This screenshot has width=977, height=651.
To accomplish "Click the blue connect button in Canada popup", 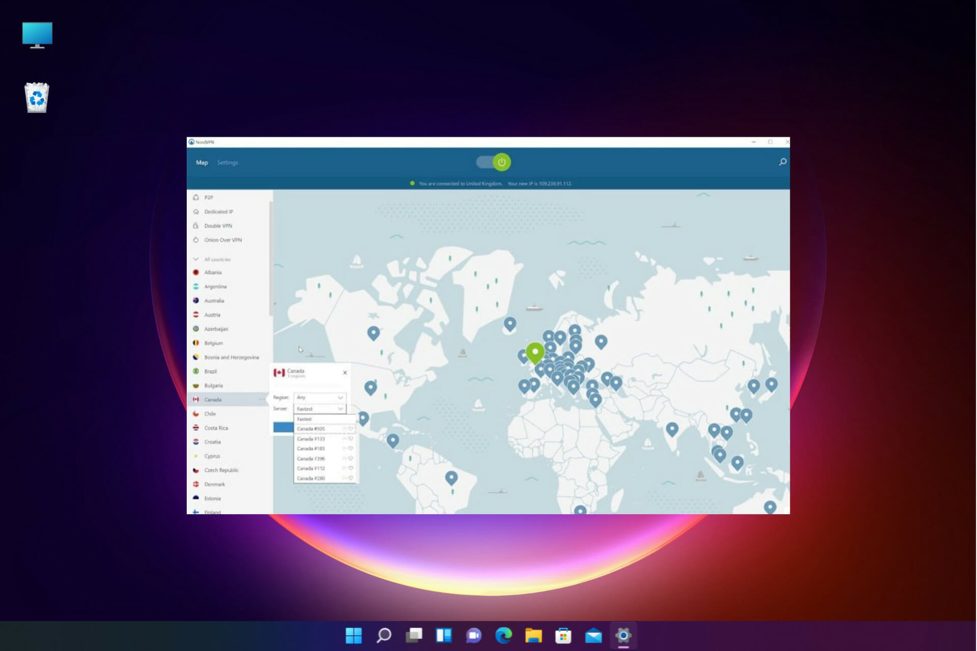I will [x=283, y=427].
